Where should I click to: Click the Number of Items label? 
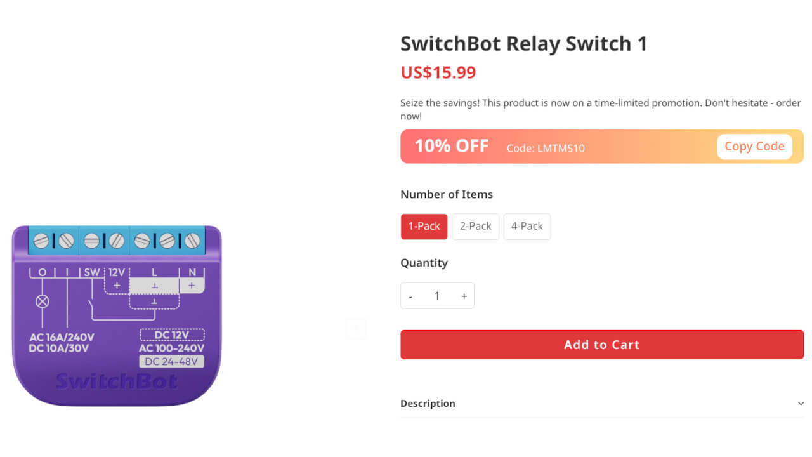(446, 194)
